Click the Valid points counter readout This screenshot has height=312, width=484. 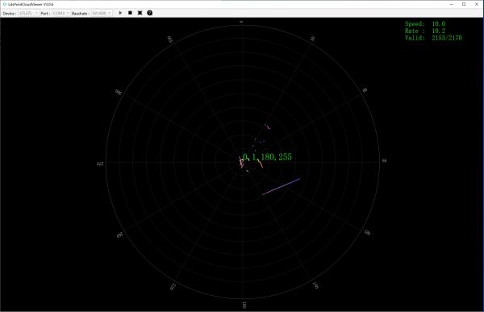coord(433,38)
